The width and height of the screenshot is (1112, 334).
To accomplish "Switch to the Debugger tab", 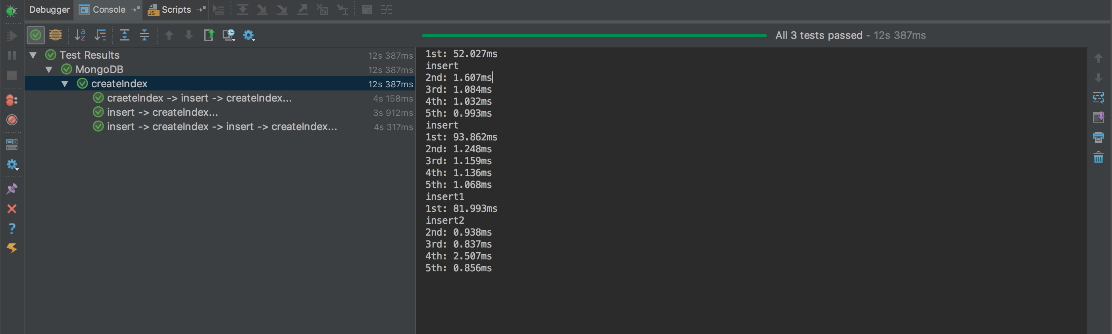I will pos(49,10).
